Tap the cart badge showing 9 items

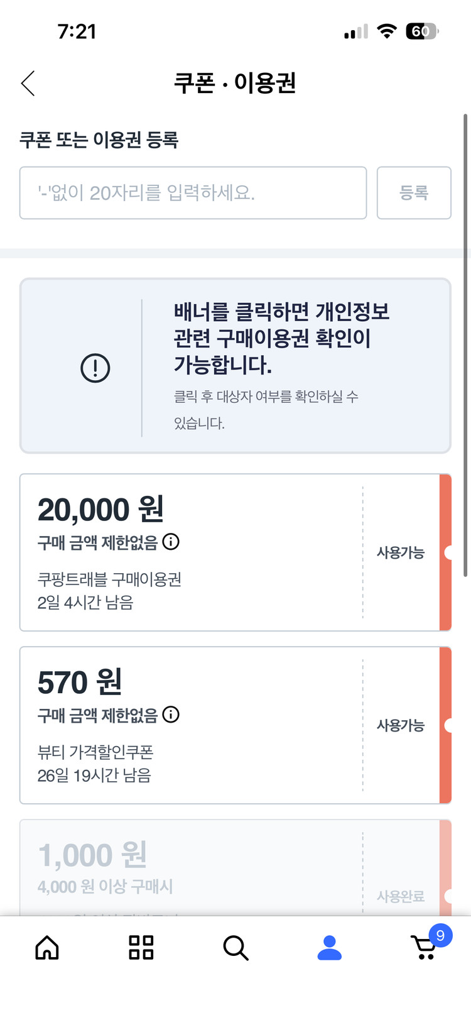(440, 936)
